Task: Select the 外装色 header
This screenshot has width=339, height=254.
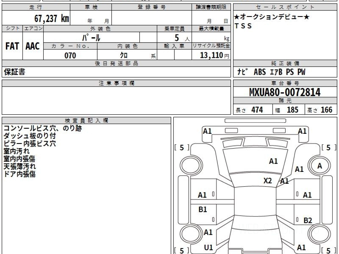Action: tap(100, 29)
